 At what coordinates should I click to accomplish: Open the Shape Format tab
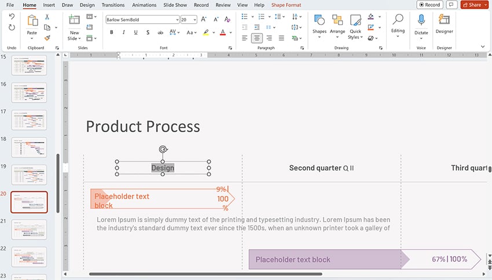pyautogui.click(x=286, y=5)
